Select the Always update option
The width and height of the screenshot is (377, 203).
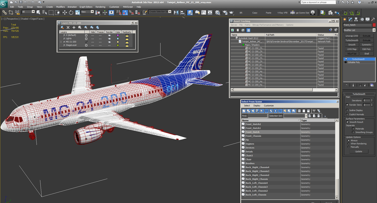(x=349, y=140)
